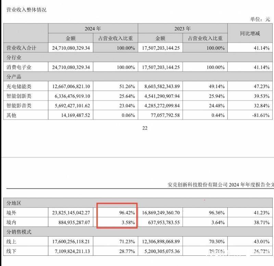
Task: Click the 分地区 section header
Action: (14, 203)
